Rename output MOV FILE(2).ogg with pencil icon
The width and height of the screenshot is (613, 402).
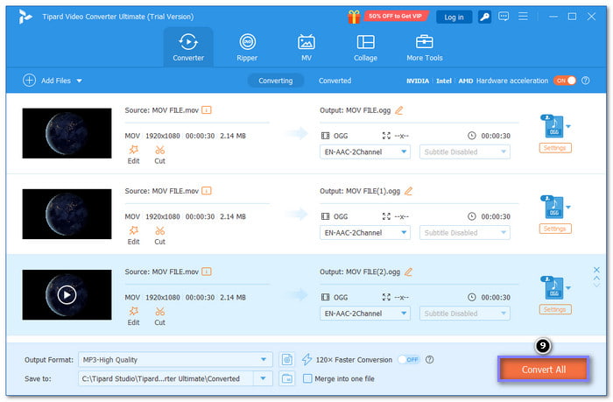(x=408, y=272)
